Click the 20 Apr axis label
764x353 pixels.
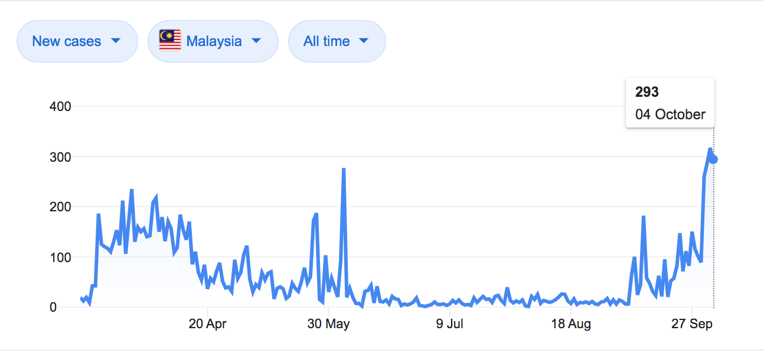[208, 324]
